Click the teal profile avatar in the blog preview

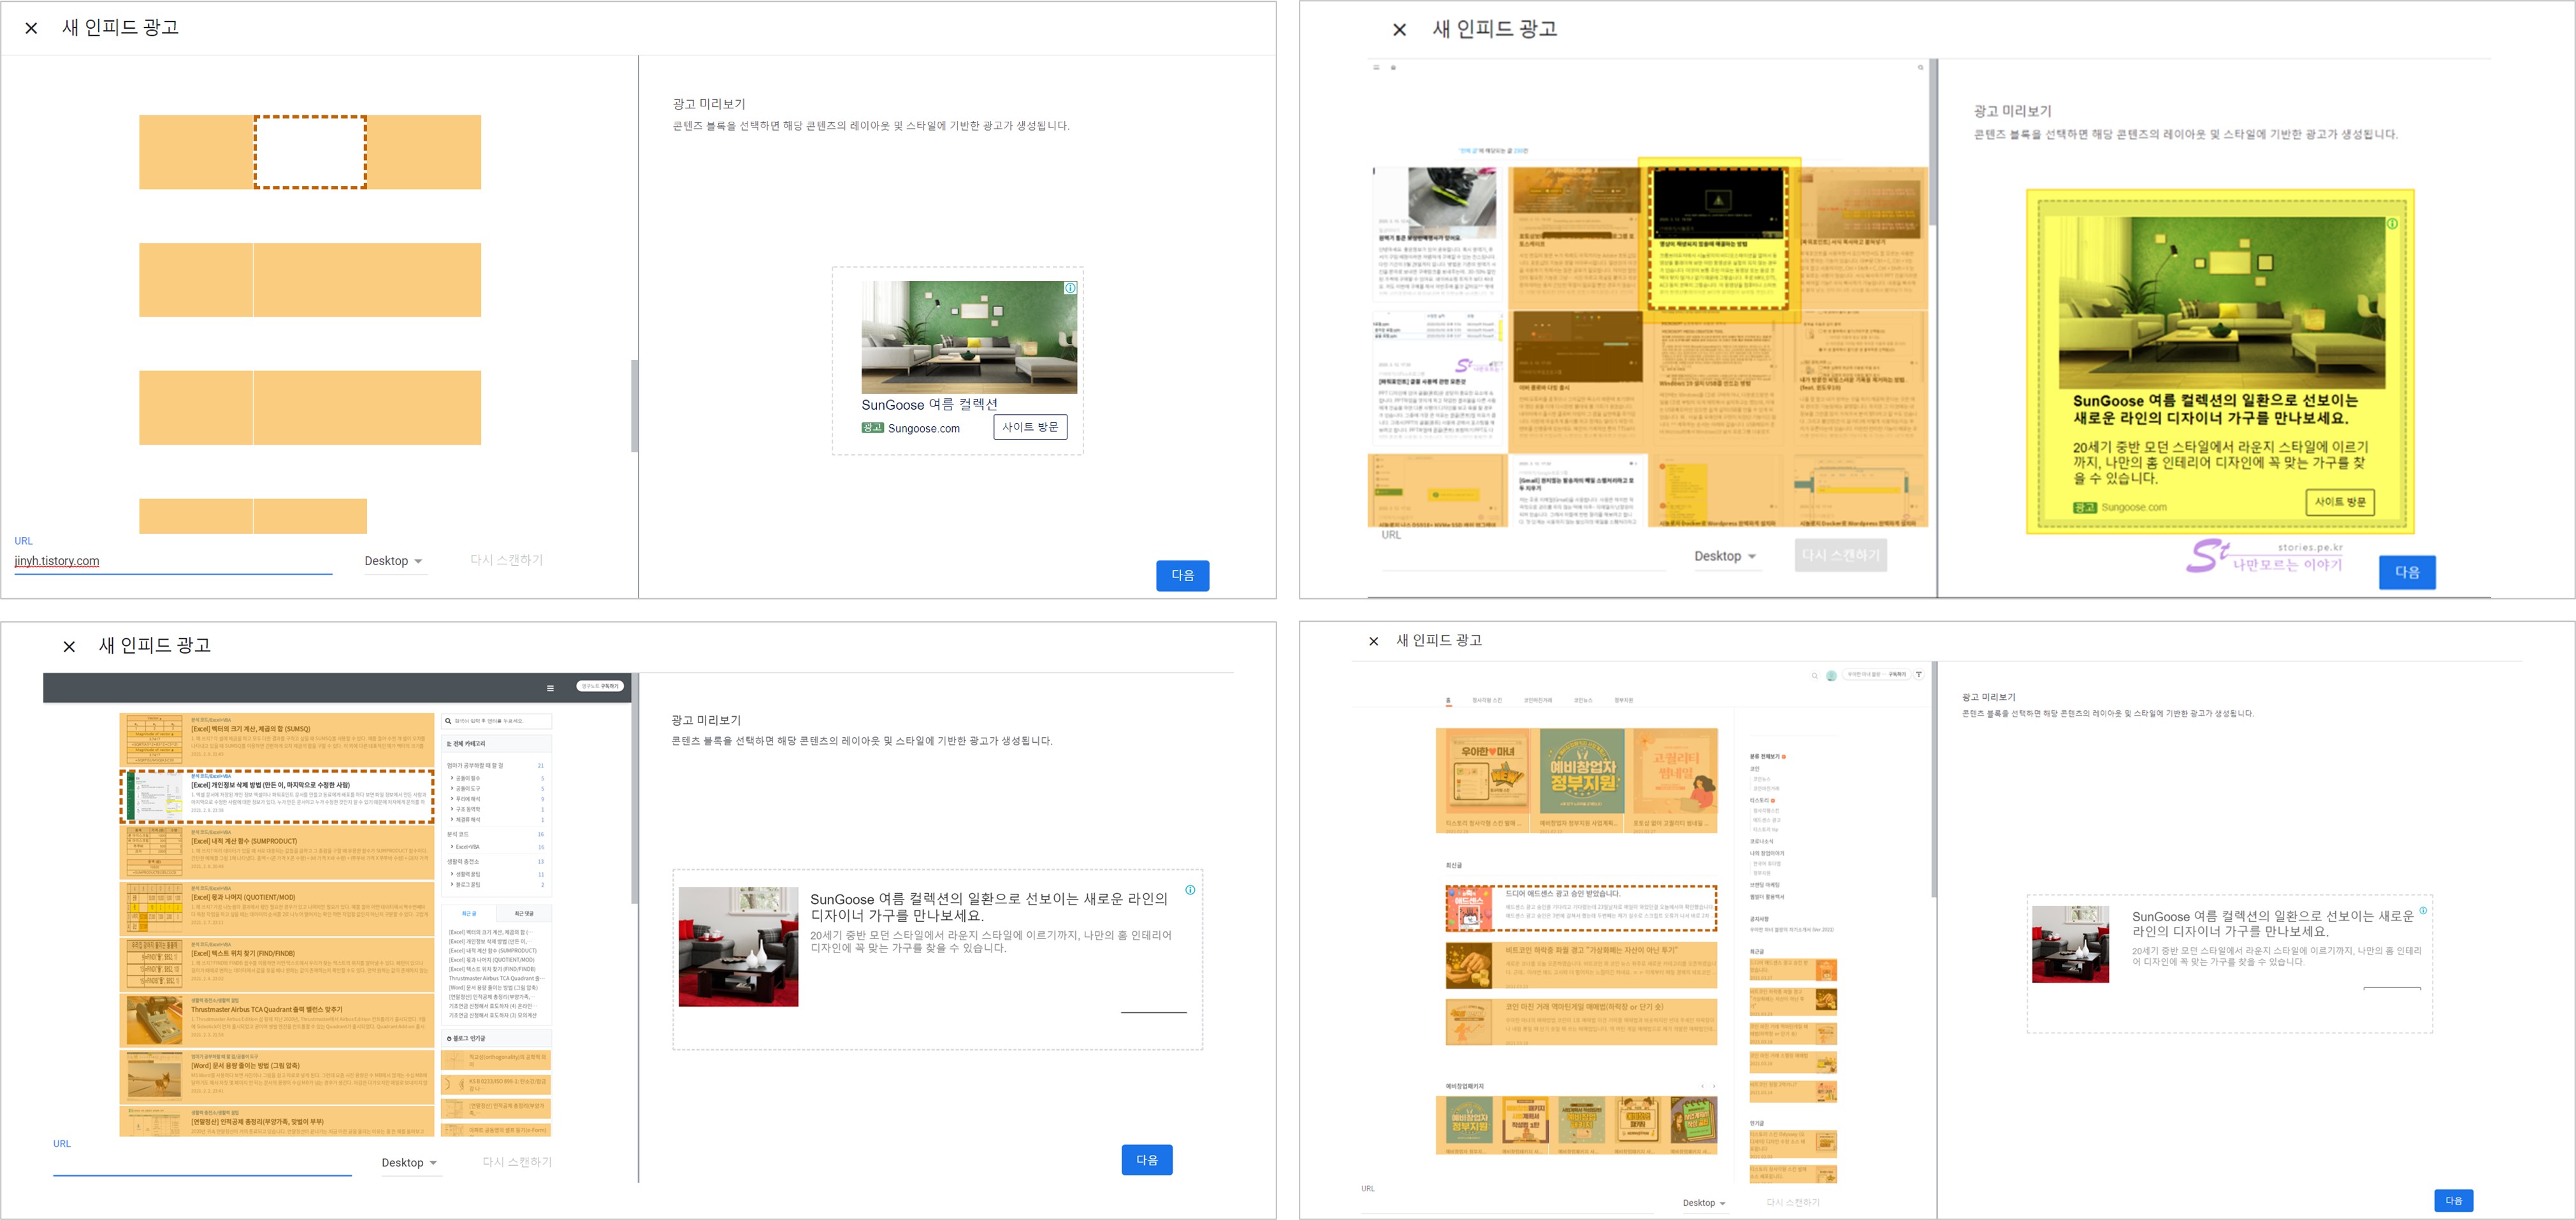click(1831, 676)
